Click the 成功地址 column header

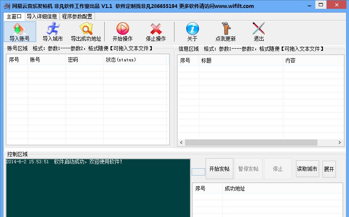point(282,188)
